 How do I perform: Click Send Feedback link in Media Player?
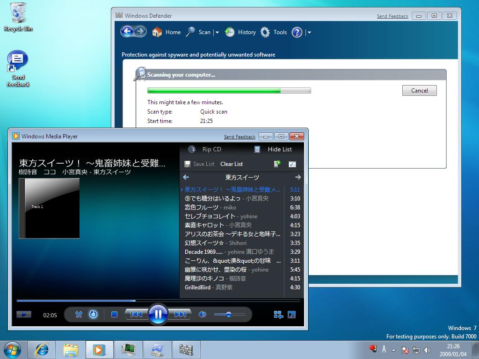tap(239, 137)
